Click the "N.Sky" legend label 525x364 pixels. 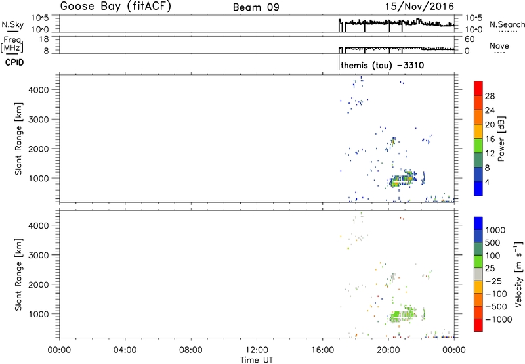12,25
